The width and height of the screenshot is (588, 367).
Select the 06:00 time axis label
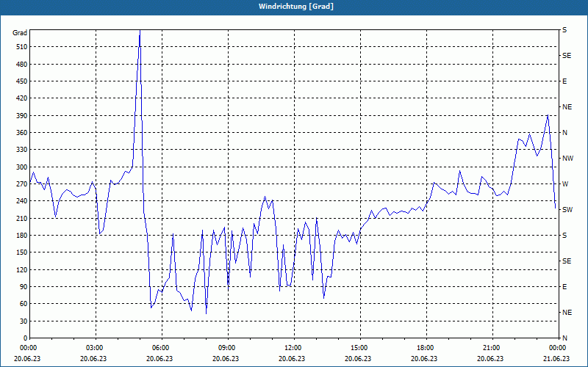[162, 348]
